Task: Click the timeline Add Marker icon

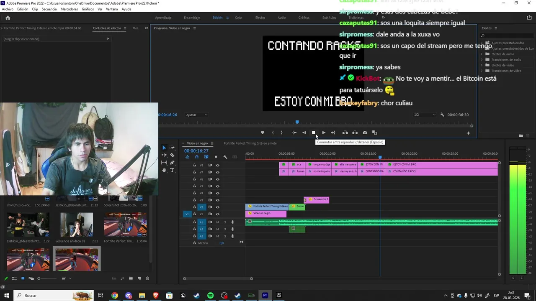Action: point(216,157)
